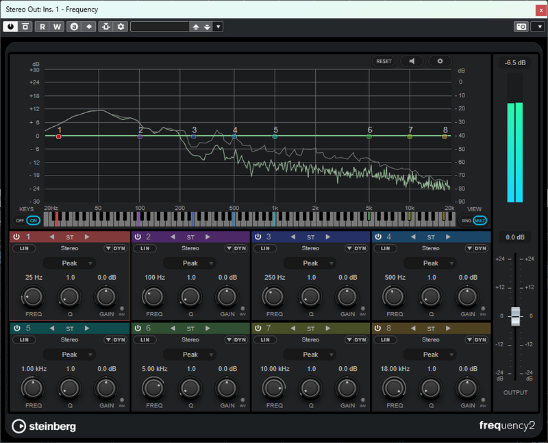Screen dimensions: 548x443
Task: Open band 1 Peak filter type dropdown
Action: [x=69, y=263]
